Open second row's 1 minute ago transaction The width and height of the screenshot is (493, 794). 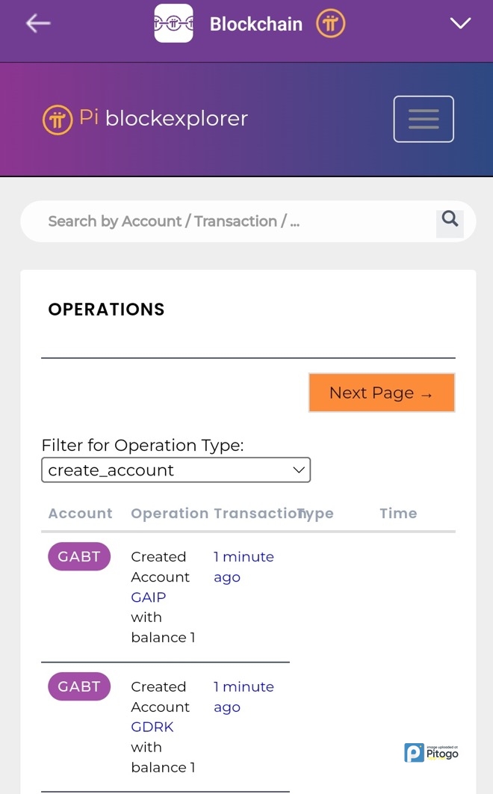coord(243,697)
